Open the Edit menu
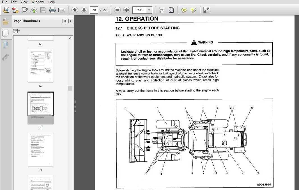Viewport: 299px width, 190px height. tap(13, 2)
